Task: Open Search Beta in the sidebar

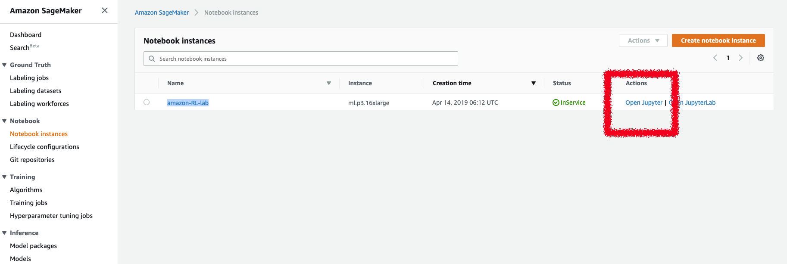Action: [x=25, y=47]
